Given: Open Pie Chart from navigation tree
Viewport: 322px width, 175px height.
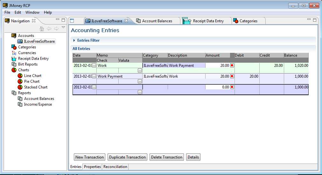Looking at the screenshot, I should point(31,81).
